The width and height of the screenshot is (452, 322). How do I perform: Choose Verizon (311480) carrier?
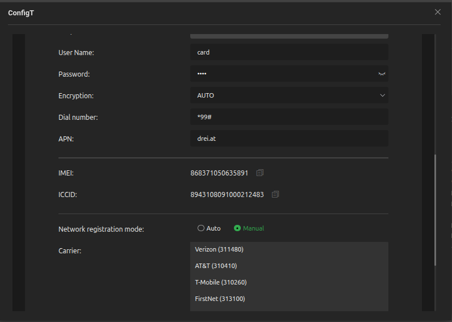(x=289, y=249)
